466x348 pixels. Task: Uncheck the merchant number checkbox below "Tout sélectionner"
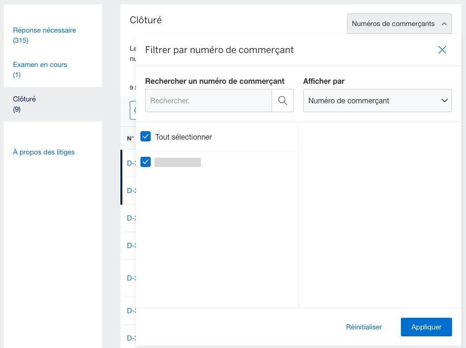[x=146, y=162]
